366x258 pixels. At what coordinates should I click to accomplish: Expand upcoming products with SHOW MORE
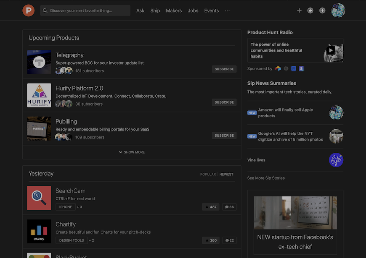point(132,152)
